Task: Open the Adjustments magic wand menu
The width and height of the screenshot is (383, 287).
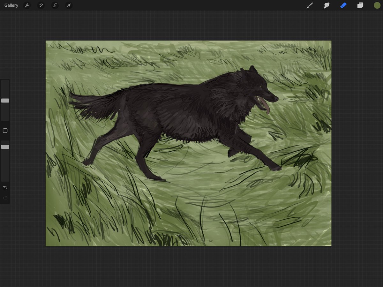Action: [41, 5]
